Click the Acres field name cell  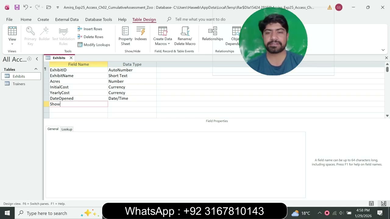(78, 81)
